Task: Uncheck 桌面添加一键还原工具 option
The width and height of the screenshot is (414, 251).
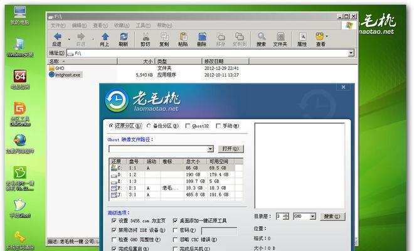Action: (175, 220)
